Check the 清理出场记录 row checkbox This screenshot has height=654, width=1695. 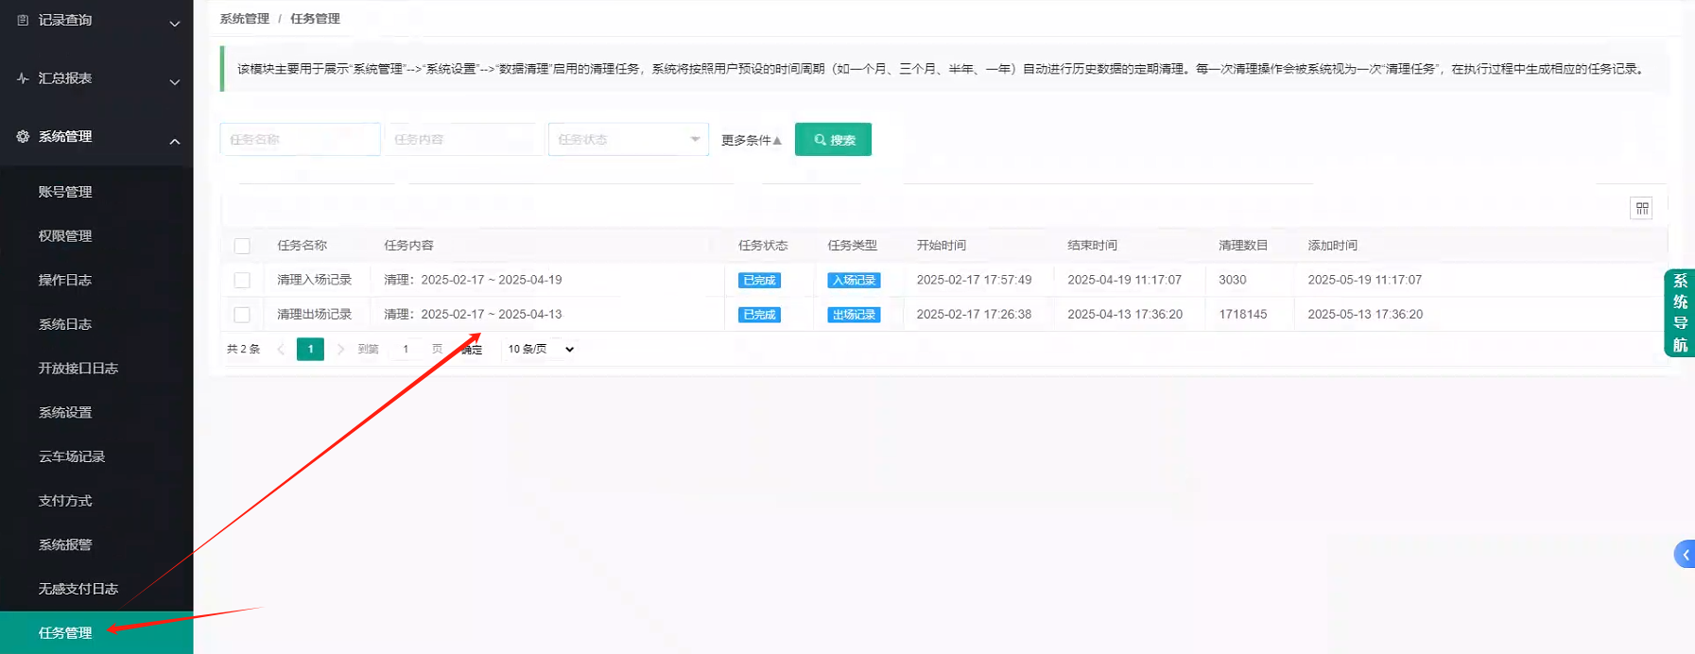pos(242,315)
